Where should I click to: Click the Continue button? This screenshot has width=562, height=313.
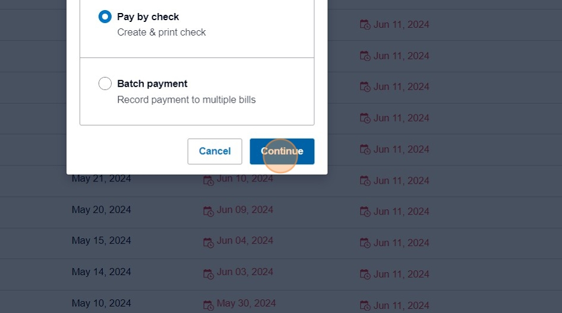(x=282, y=151)
